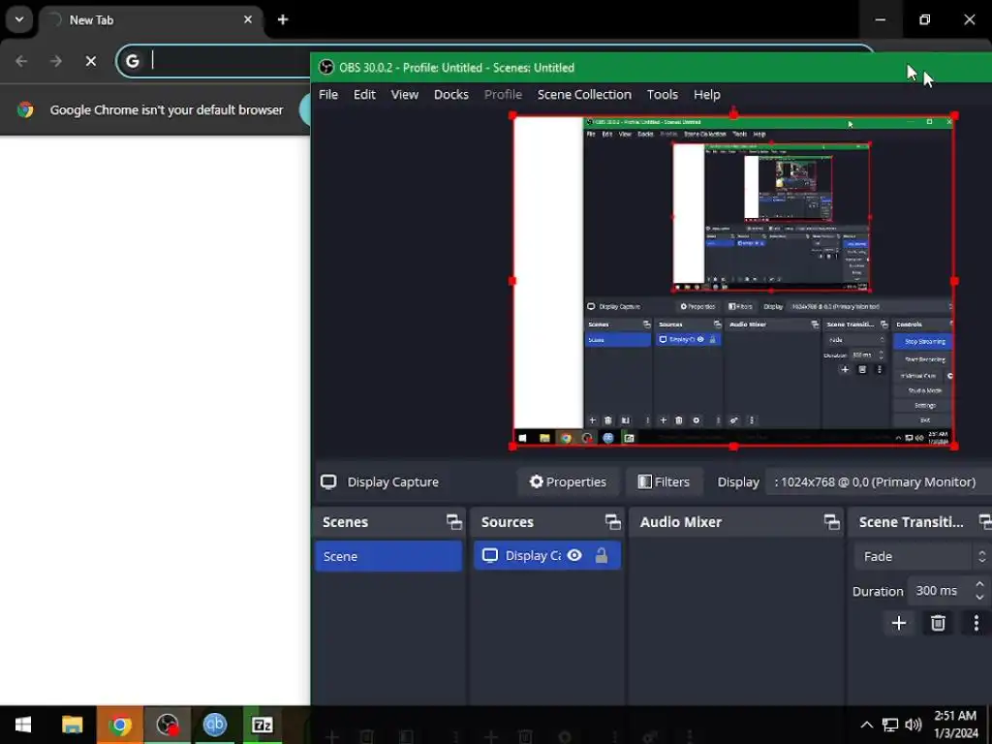Click the Chrome logo in default browser notice

[25, 109]
